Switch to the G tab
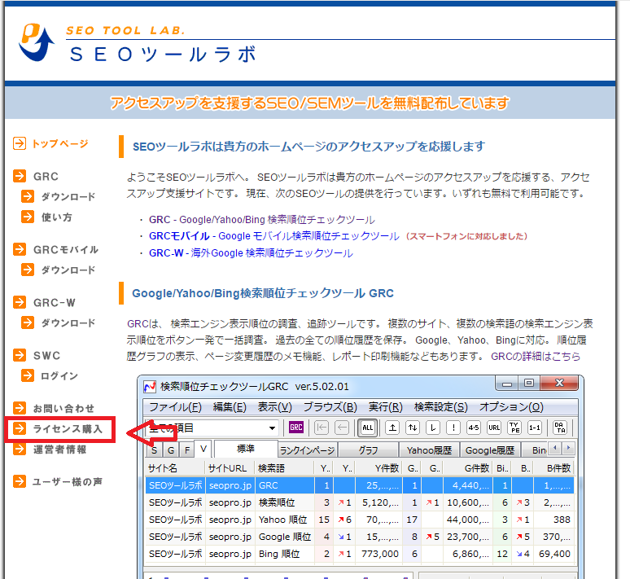 171,450
